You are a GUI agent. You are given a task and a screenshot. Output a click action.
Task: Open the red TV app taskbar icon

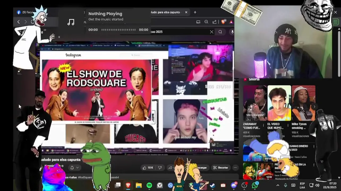click(223, 185)
